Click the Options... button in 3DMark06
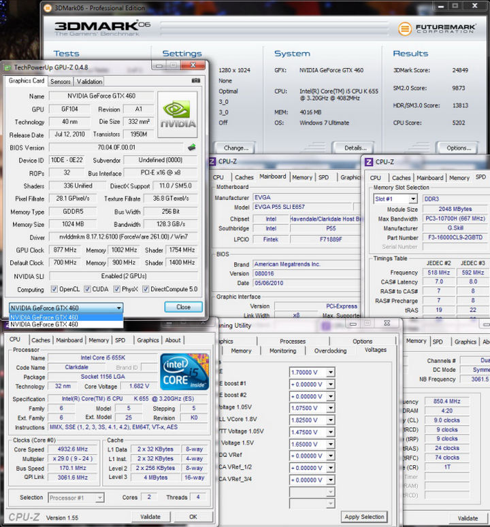The height and width of the screenshot is (527, 490). [x=459, y=148]
